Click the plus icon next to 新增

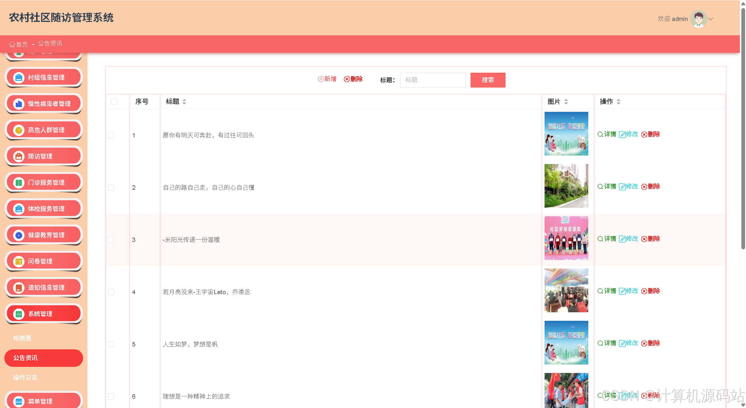tap(321, 79)
